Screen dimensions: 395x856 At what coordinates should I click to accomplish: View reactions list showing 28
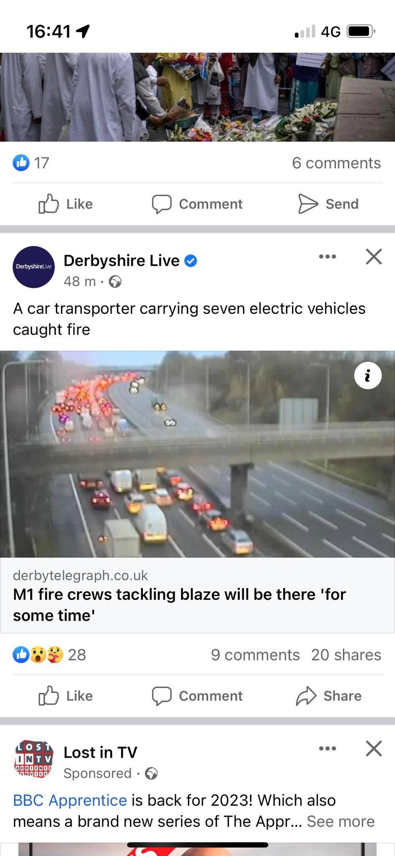click(x=49, y=655)
